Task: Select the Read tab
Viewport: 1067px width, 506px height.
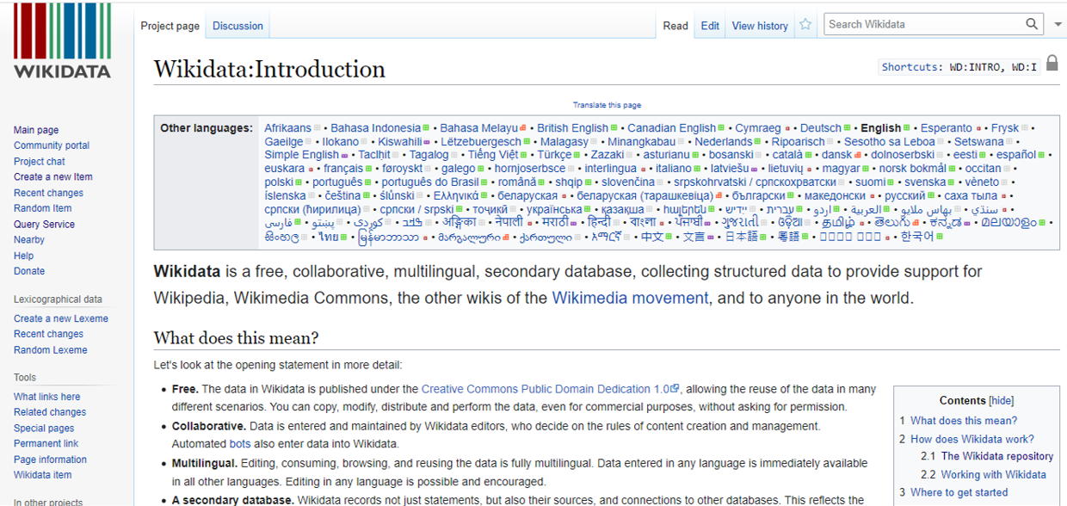Action: click(x=675, y=25)
